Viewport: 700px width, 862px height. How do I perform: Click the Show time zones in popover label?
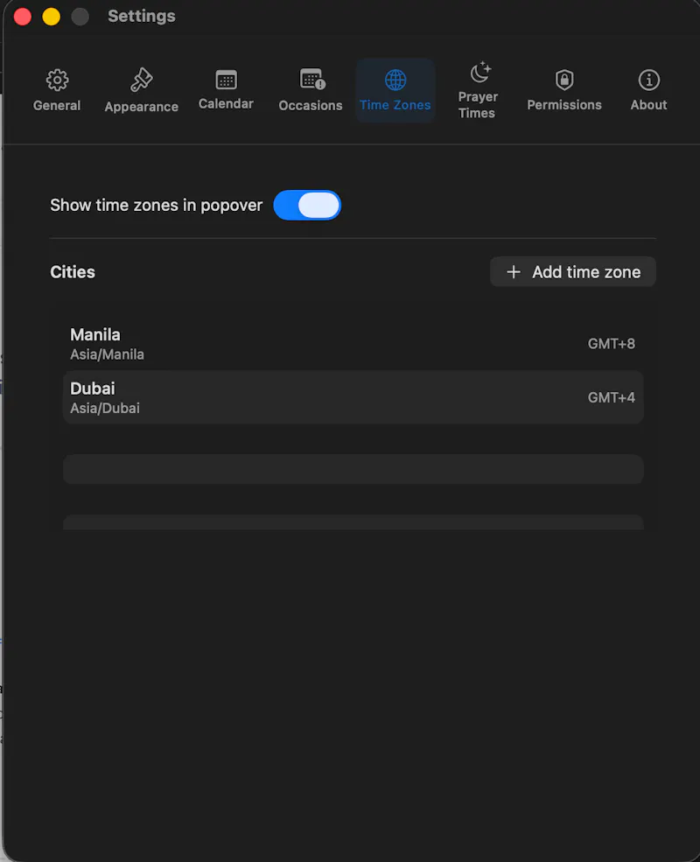(x=156, y=205)
